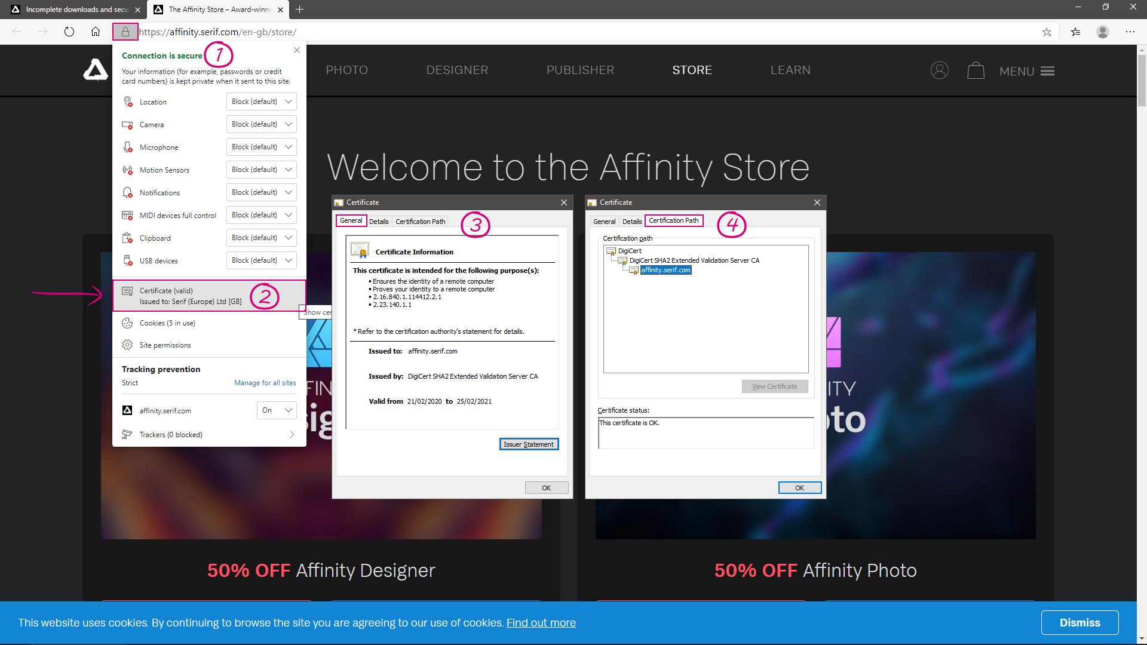The width and height of the screenshot is (1147, 645).
Task: Click the Affinity logo in site header
Action: tap(96, 70)
